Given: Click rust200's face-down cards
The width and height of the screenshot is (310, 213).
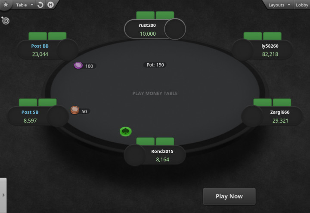Looking at the screenshot, I should pyautogui.click(x=155, y=15).
